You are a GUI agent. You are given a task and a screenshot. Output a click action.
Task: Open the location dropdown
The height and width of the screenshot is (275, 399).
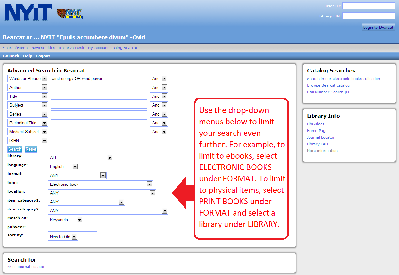point(102,193)
